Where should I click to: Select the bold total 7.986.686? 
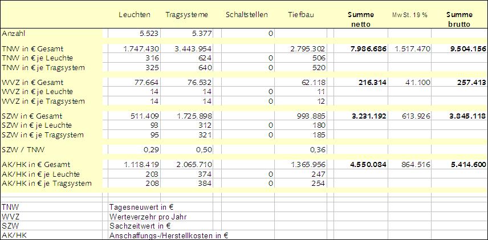pyautogui.click(x=368, y=49)
